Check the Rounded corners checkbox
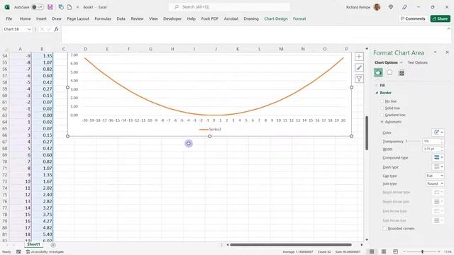 pos(384,228)
